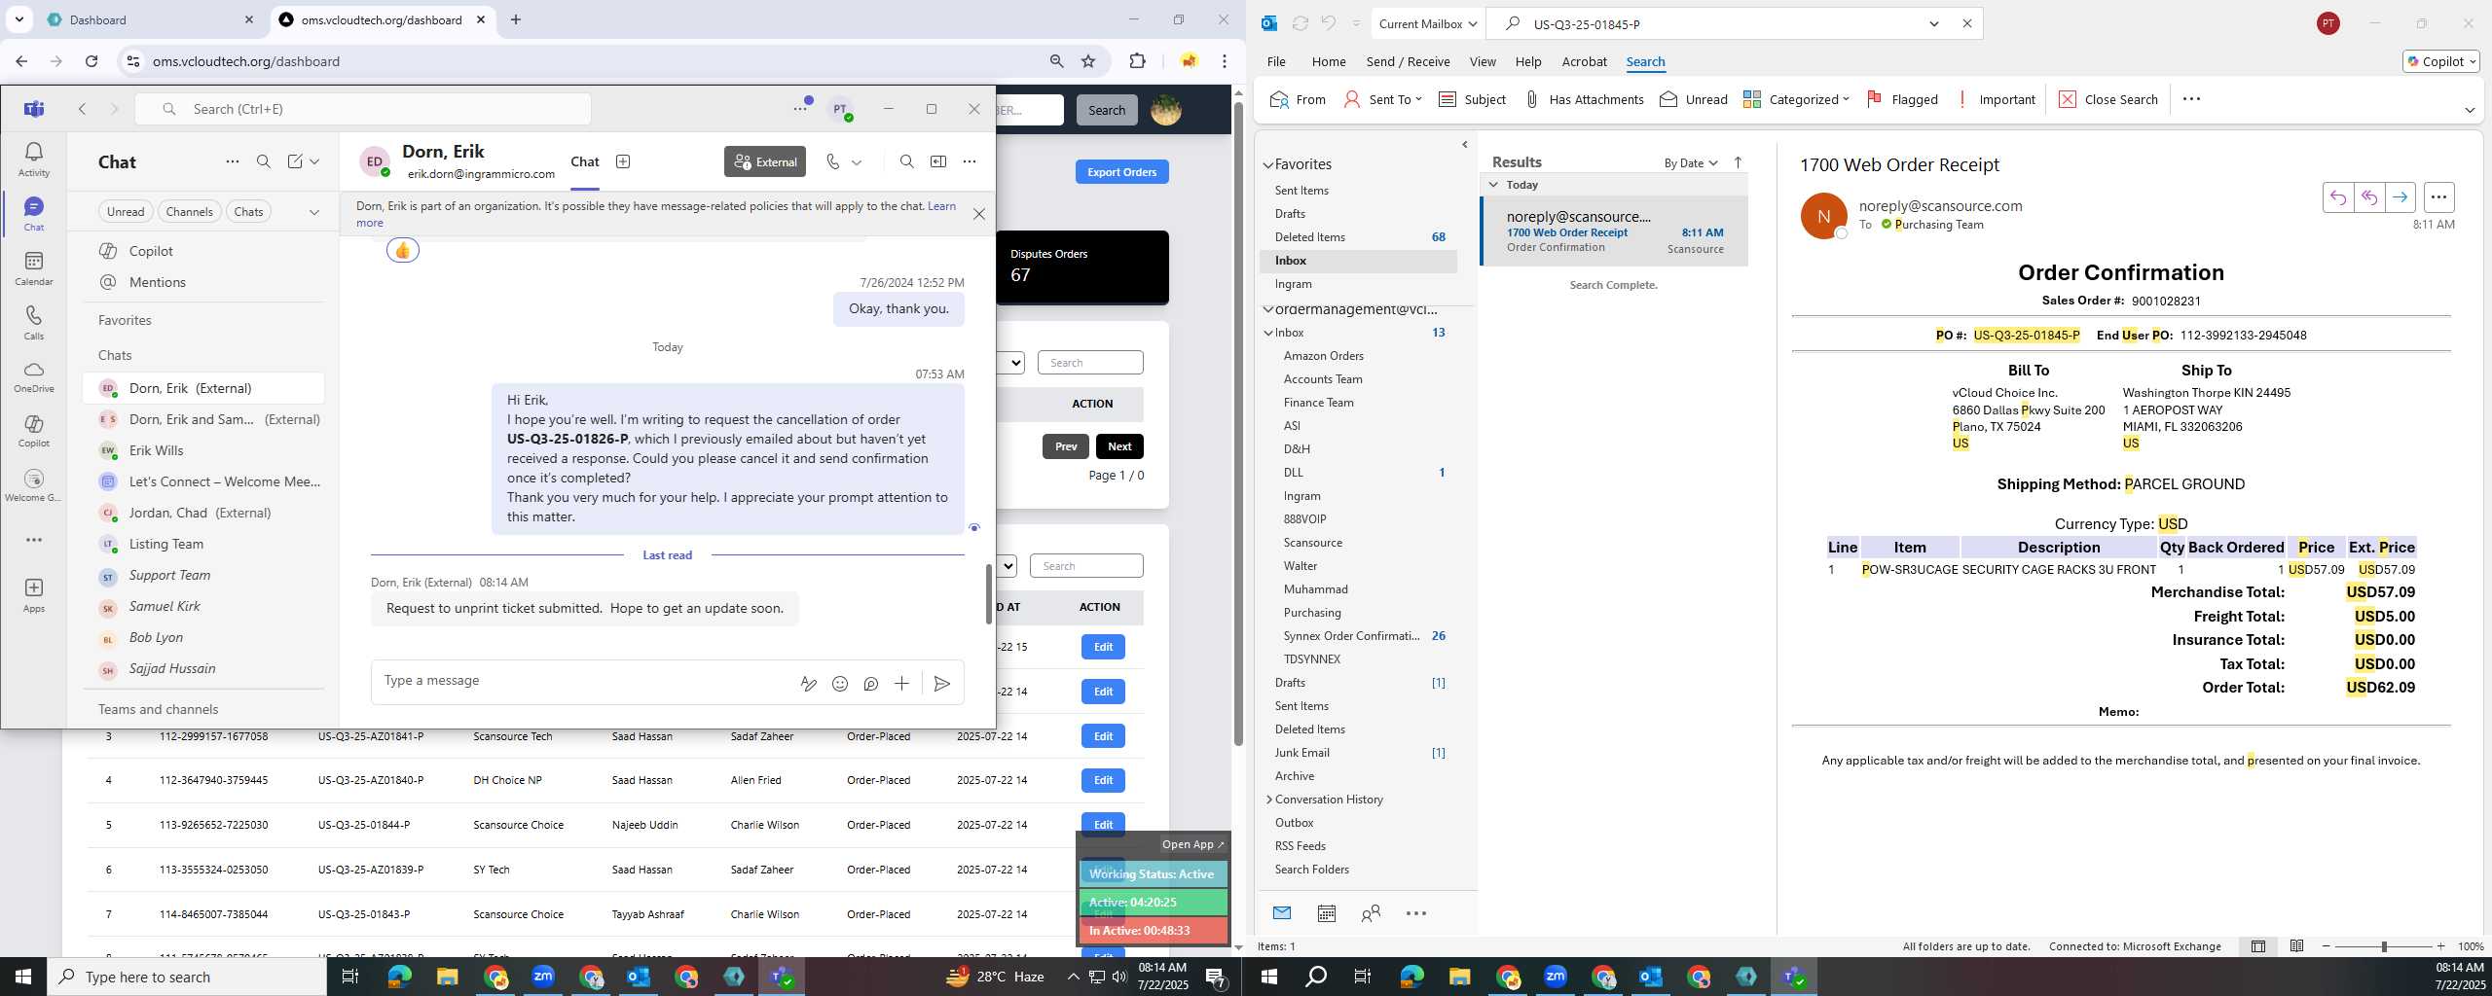Open OneDrive in Teams sidebar
Screen dimensions: 2492x996
(x=33, y=376)
